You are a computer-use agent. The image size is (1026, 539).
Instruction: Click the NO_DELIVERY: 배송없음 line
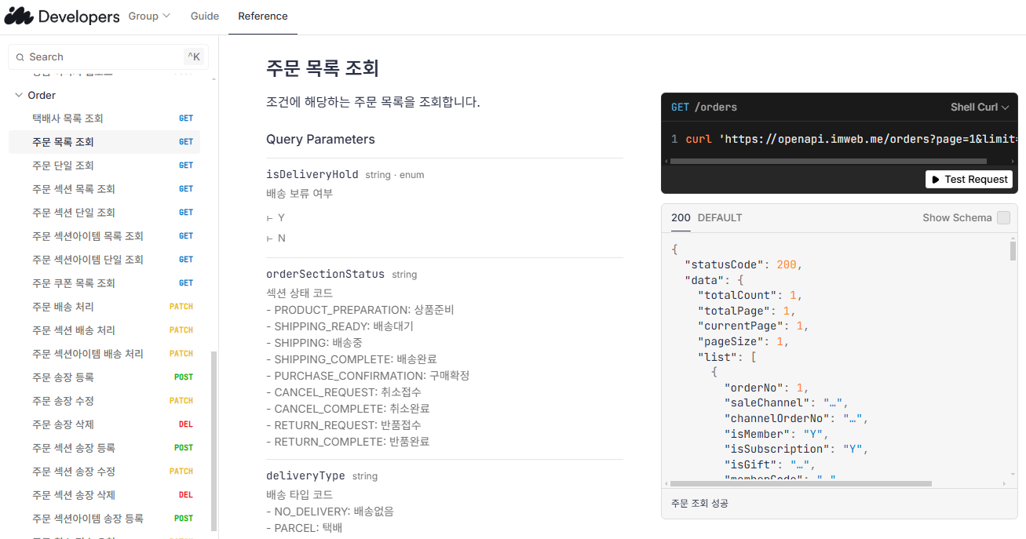pyautogui.click(x=330, y=512)
